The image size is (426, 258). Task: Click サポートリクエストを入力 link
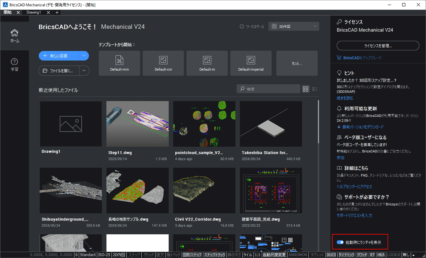pos(354,215)
